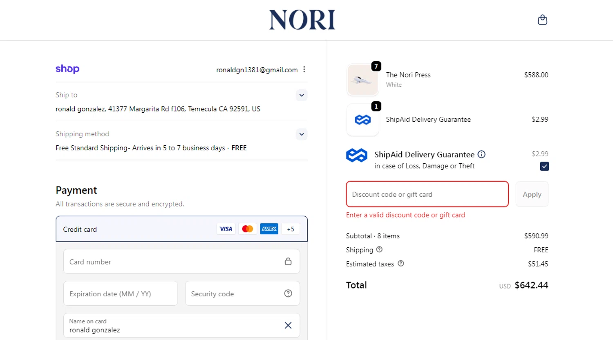The height and width of the screenshot is (340, 613).
Task: Click the NORI store logo
Action: point(302,20)
